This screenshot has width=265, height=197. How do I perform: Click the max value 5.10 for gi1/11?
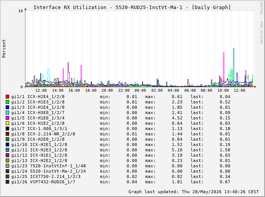[x=177, y=150]
